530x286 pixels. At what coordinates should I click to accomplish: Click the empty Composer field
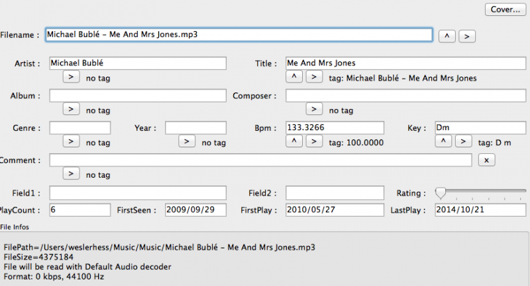pyautogui.click(x=405, y=96)
